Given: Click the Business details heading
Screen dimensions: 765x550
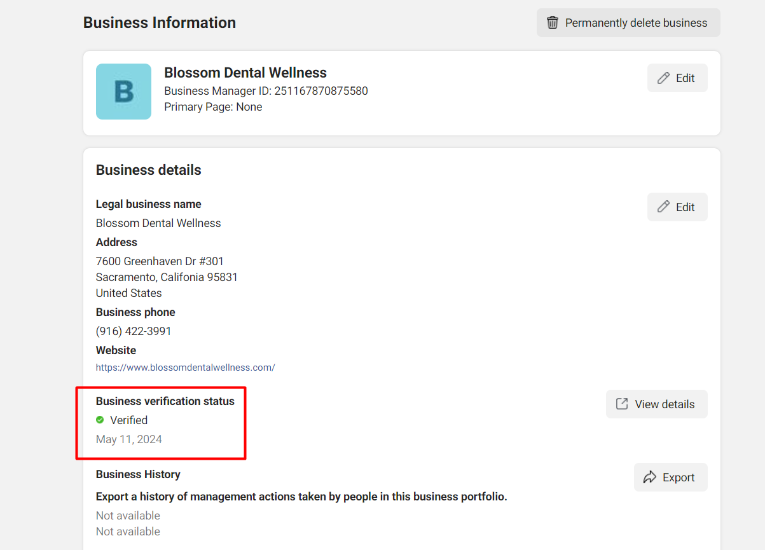Looking at the screenshot, I should [x=148, y=170].
